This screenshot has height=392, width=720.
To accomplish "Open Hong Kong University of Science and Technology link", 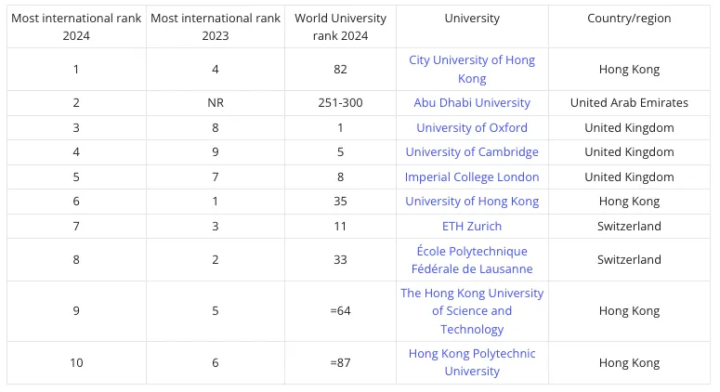I will 472,311.
